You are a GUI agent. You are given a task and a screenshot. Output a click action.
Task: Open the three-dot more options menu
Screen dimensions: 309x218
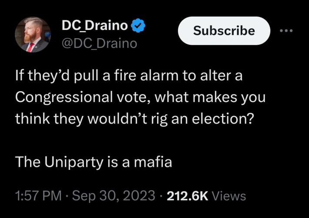pyautogui.click(x=286, y=31)
